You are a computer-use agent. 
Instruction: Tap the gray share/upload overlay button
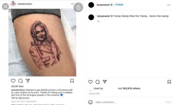pyautogui.click(x=78, y=7)
